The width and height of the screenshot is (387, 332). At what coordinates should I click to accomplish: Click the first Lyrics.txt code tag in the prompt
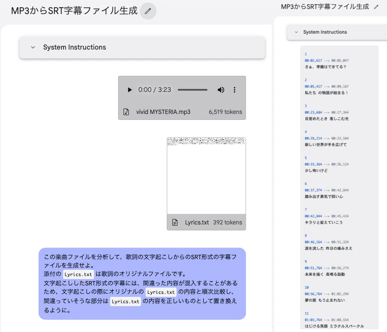coord(78,274)
